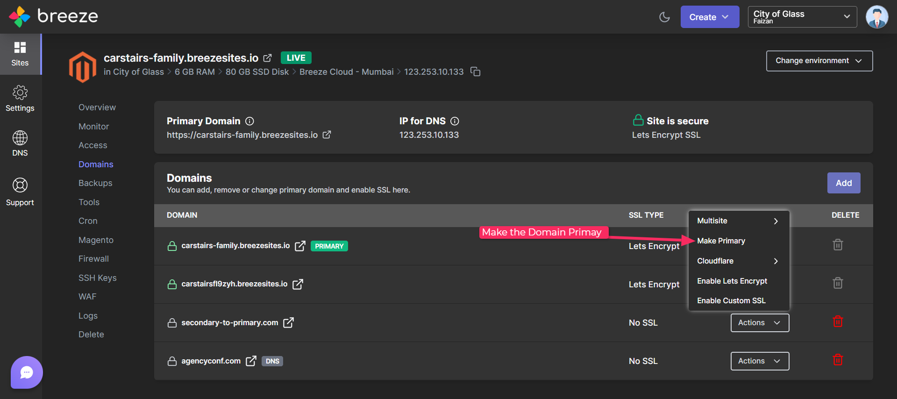Click green lock beside carstairsfl9zyh.breezesites.io

(x=172, y=284)
